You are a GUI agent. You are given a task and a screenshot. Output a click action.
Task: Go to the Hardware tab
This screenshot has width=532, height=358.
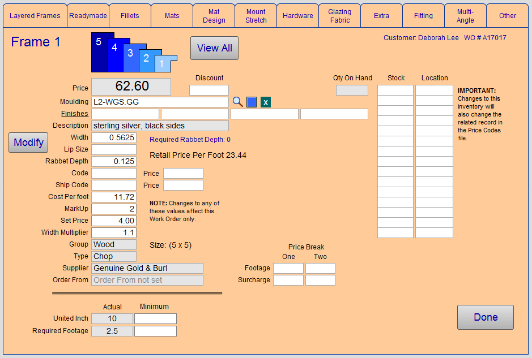click(297, 16)
